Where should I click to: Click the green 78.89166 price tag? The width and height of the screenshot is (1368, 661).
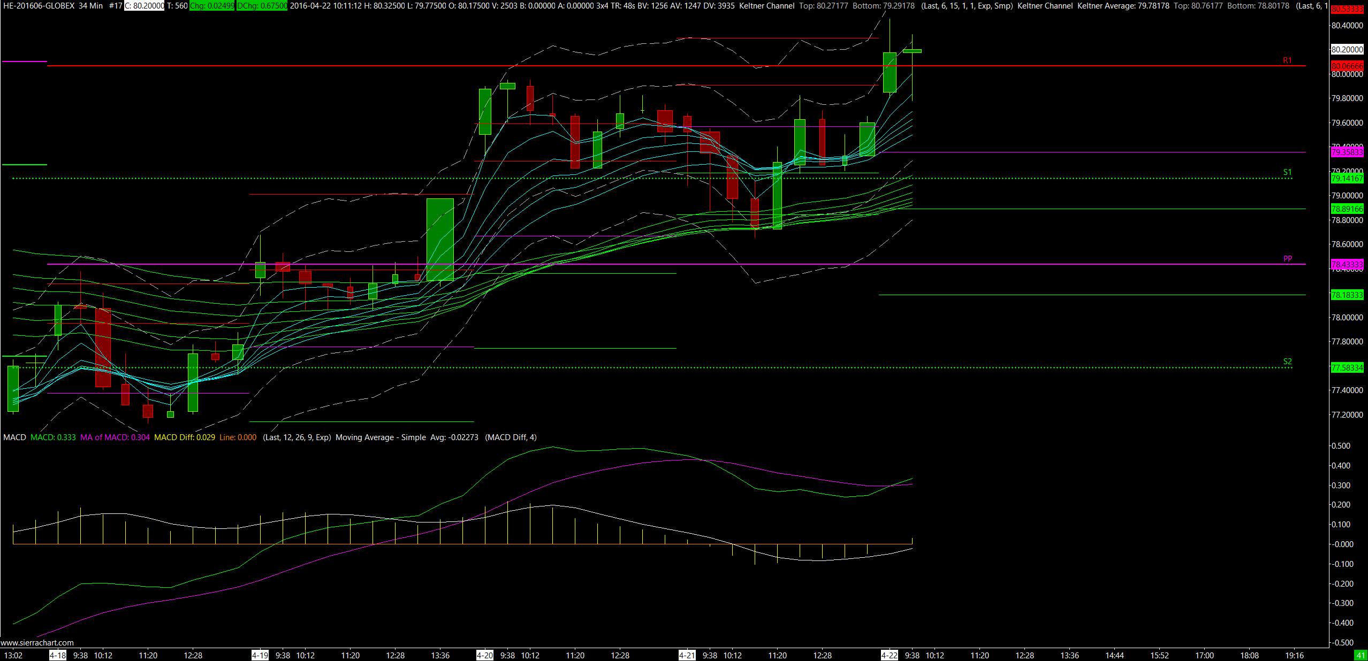[x=1347, y=209]
